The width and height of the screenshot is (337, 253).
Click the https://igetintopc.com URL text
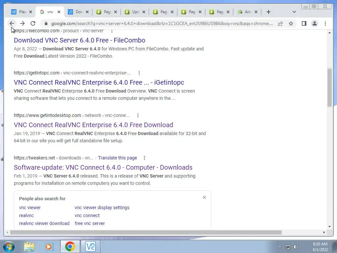[37, 73]
